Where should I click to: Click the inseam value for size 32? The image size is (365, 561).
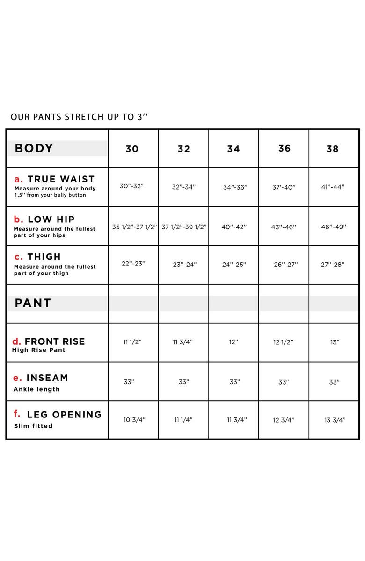coord(184,382)
